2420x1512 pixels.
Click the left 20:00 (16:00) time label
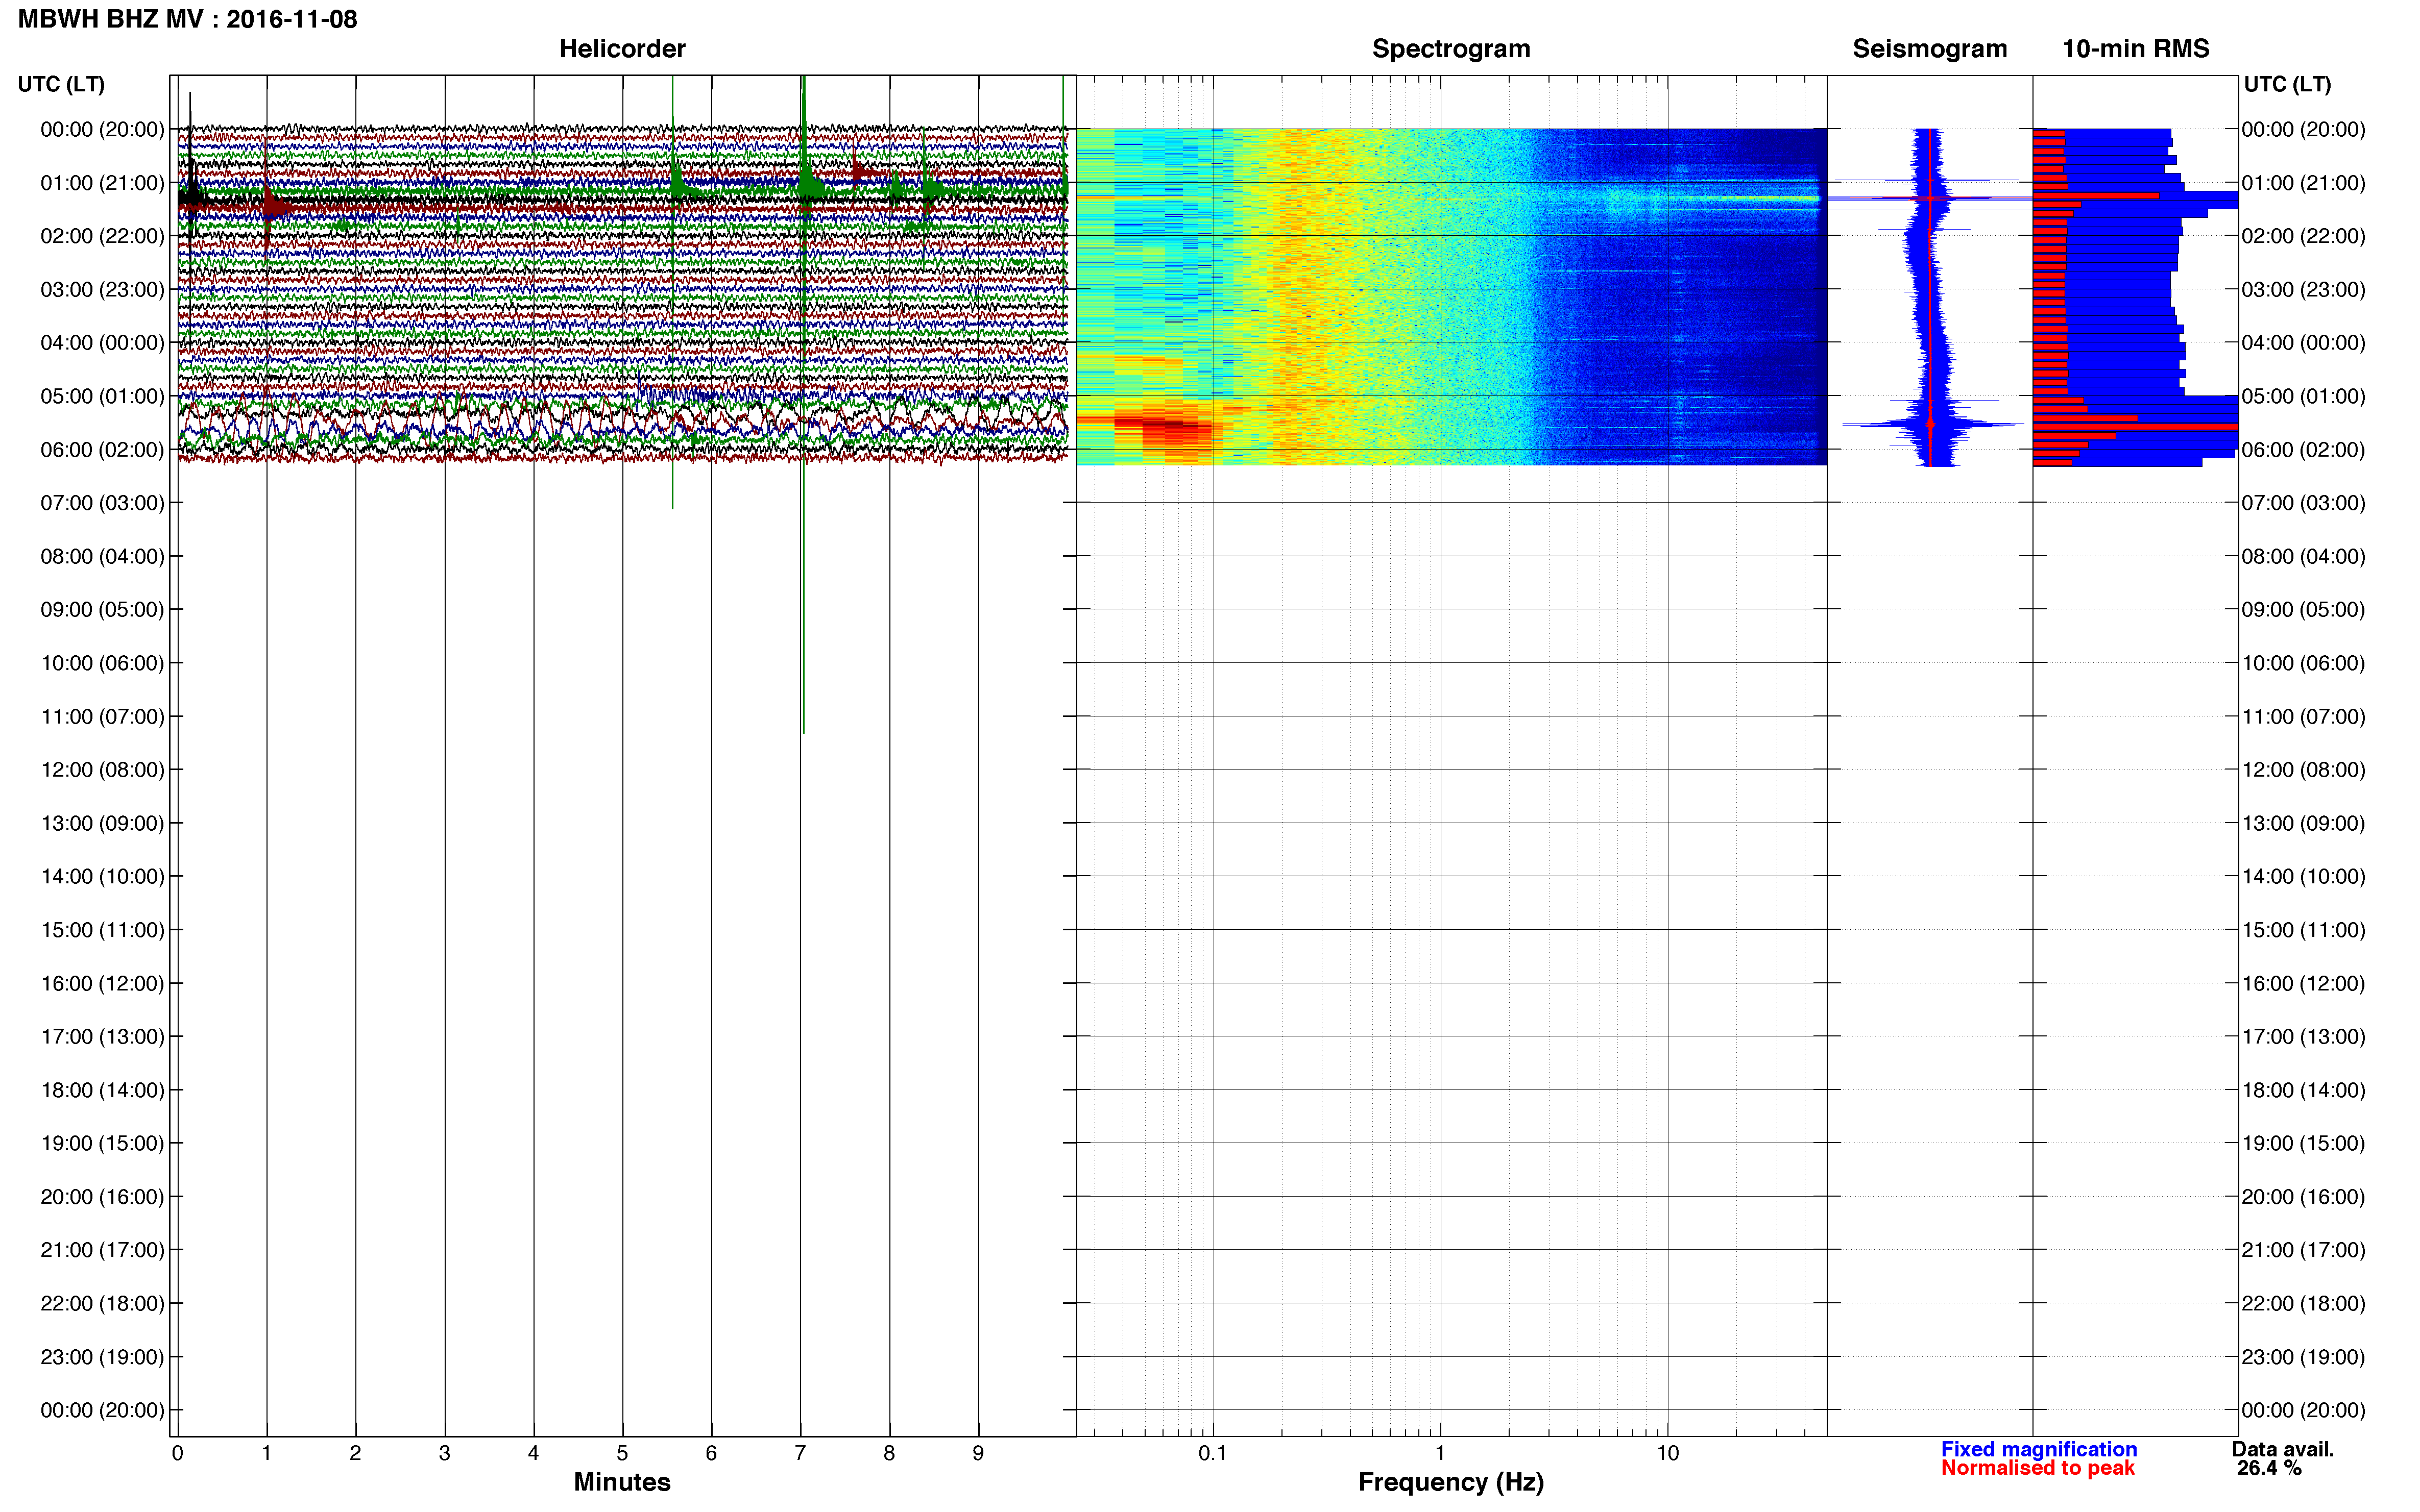click(102, 1197)
